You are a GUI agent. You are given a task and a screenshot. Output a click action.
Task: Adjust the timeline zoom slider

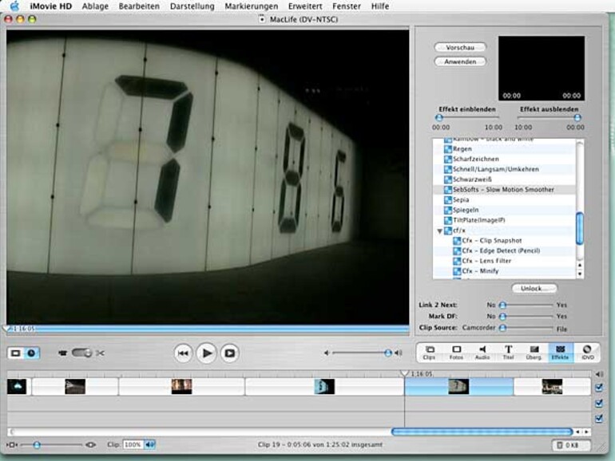(37, 445)
